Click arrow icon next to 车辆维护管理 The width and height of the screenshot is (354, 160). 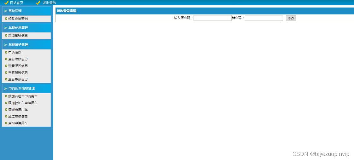pos(6,44)
